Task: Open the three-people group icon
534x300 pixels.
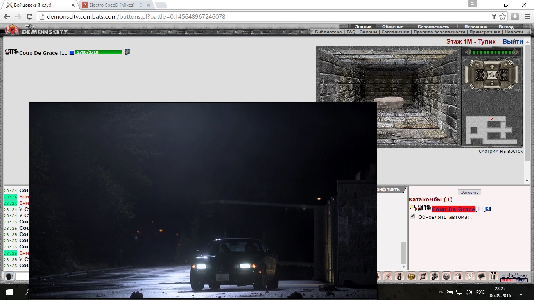Action: 470,276
